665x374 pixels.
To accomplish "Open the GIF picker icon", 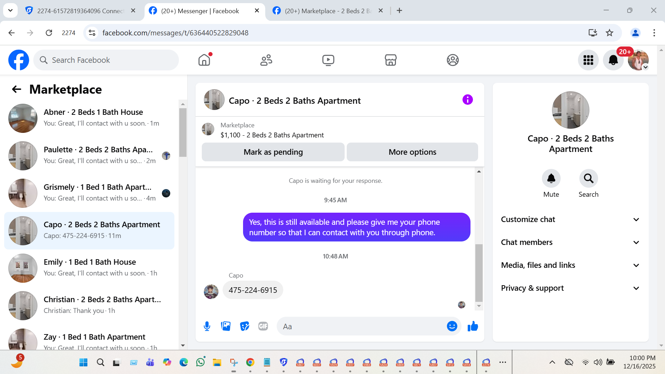I will coord(263,326).
